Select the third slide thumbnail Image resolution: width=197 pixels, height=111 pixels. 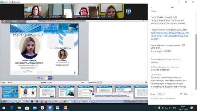[48, 92]
